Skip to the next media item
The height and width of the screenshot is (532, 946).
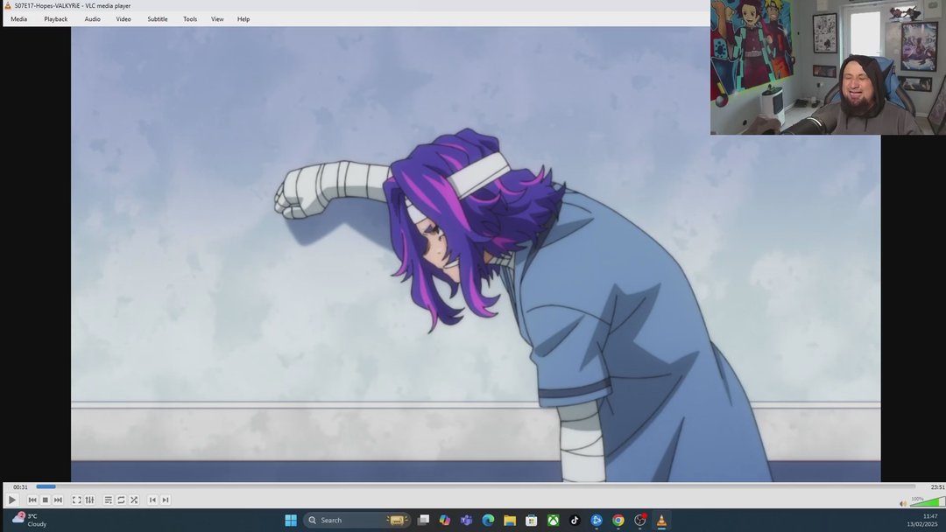(x=58, y=500)
